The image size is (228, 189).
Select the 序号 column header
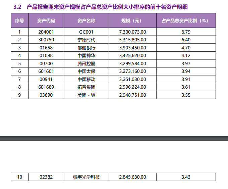19,20
